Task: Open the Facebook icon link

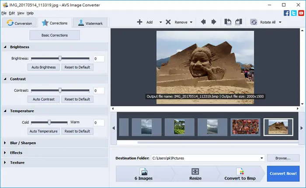Action: point(286,13)
